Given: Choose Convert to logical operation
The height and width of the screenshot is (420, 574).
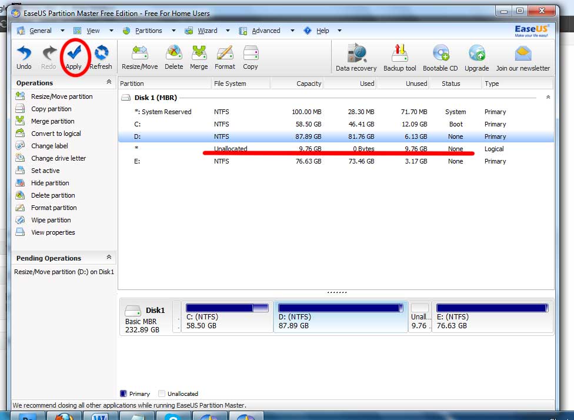Looking at the screenshot, I should [48, 134].
